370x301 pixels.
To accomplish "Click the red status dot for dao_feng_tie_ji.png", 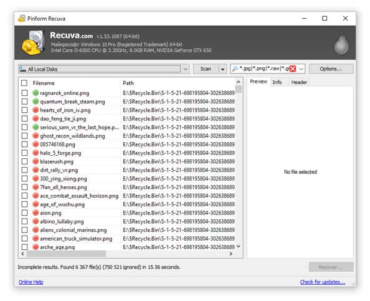I will pos(36,118).
